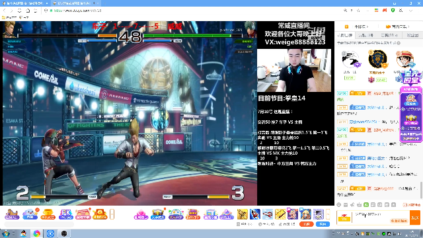
Task: Send the airplane gift
Action: 268,214
